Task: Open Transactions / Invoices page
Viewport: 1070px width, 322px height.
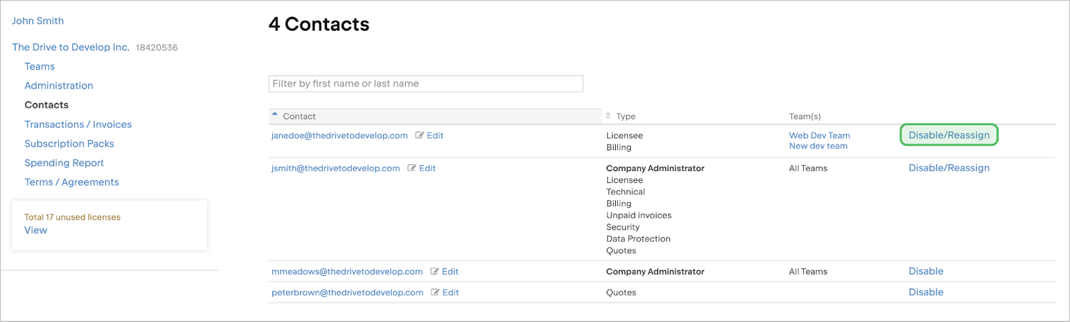Action: click(78, 125)
